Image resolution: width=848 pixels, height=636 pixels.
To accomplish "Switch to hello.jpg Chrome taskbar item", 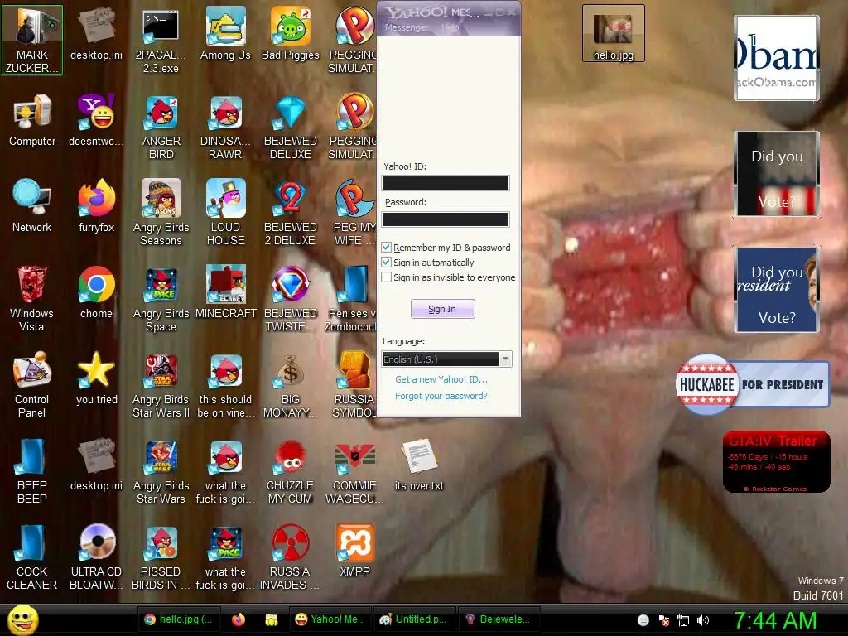I will point(179,619).
